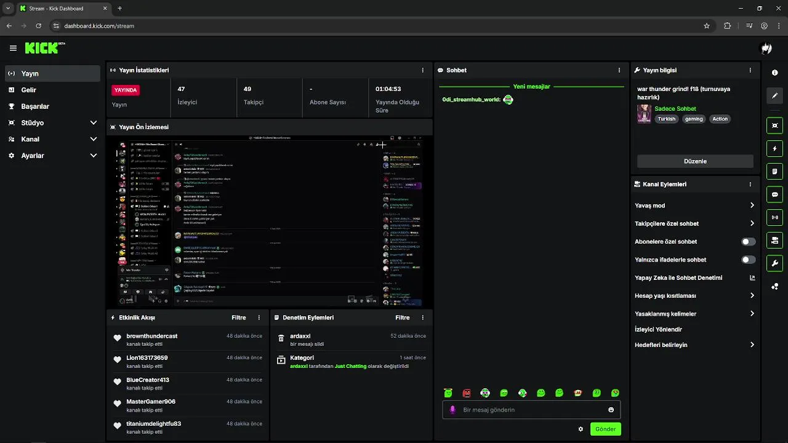The image size is (788, 443).
Task: Toggle Yalnızca ifadelerle sohbet switch
Action: tap(749, 260)
